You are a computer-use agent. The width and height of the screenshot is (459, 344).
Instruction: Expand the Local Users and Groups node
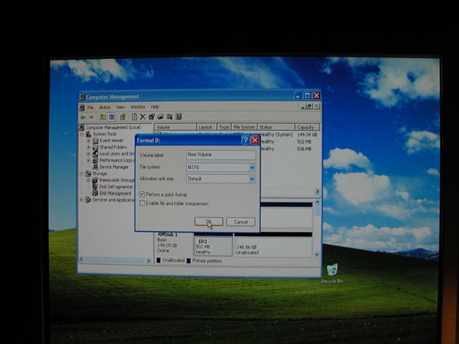(x=88, y=154)
